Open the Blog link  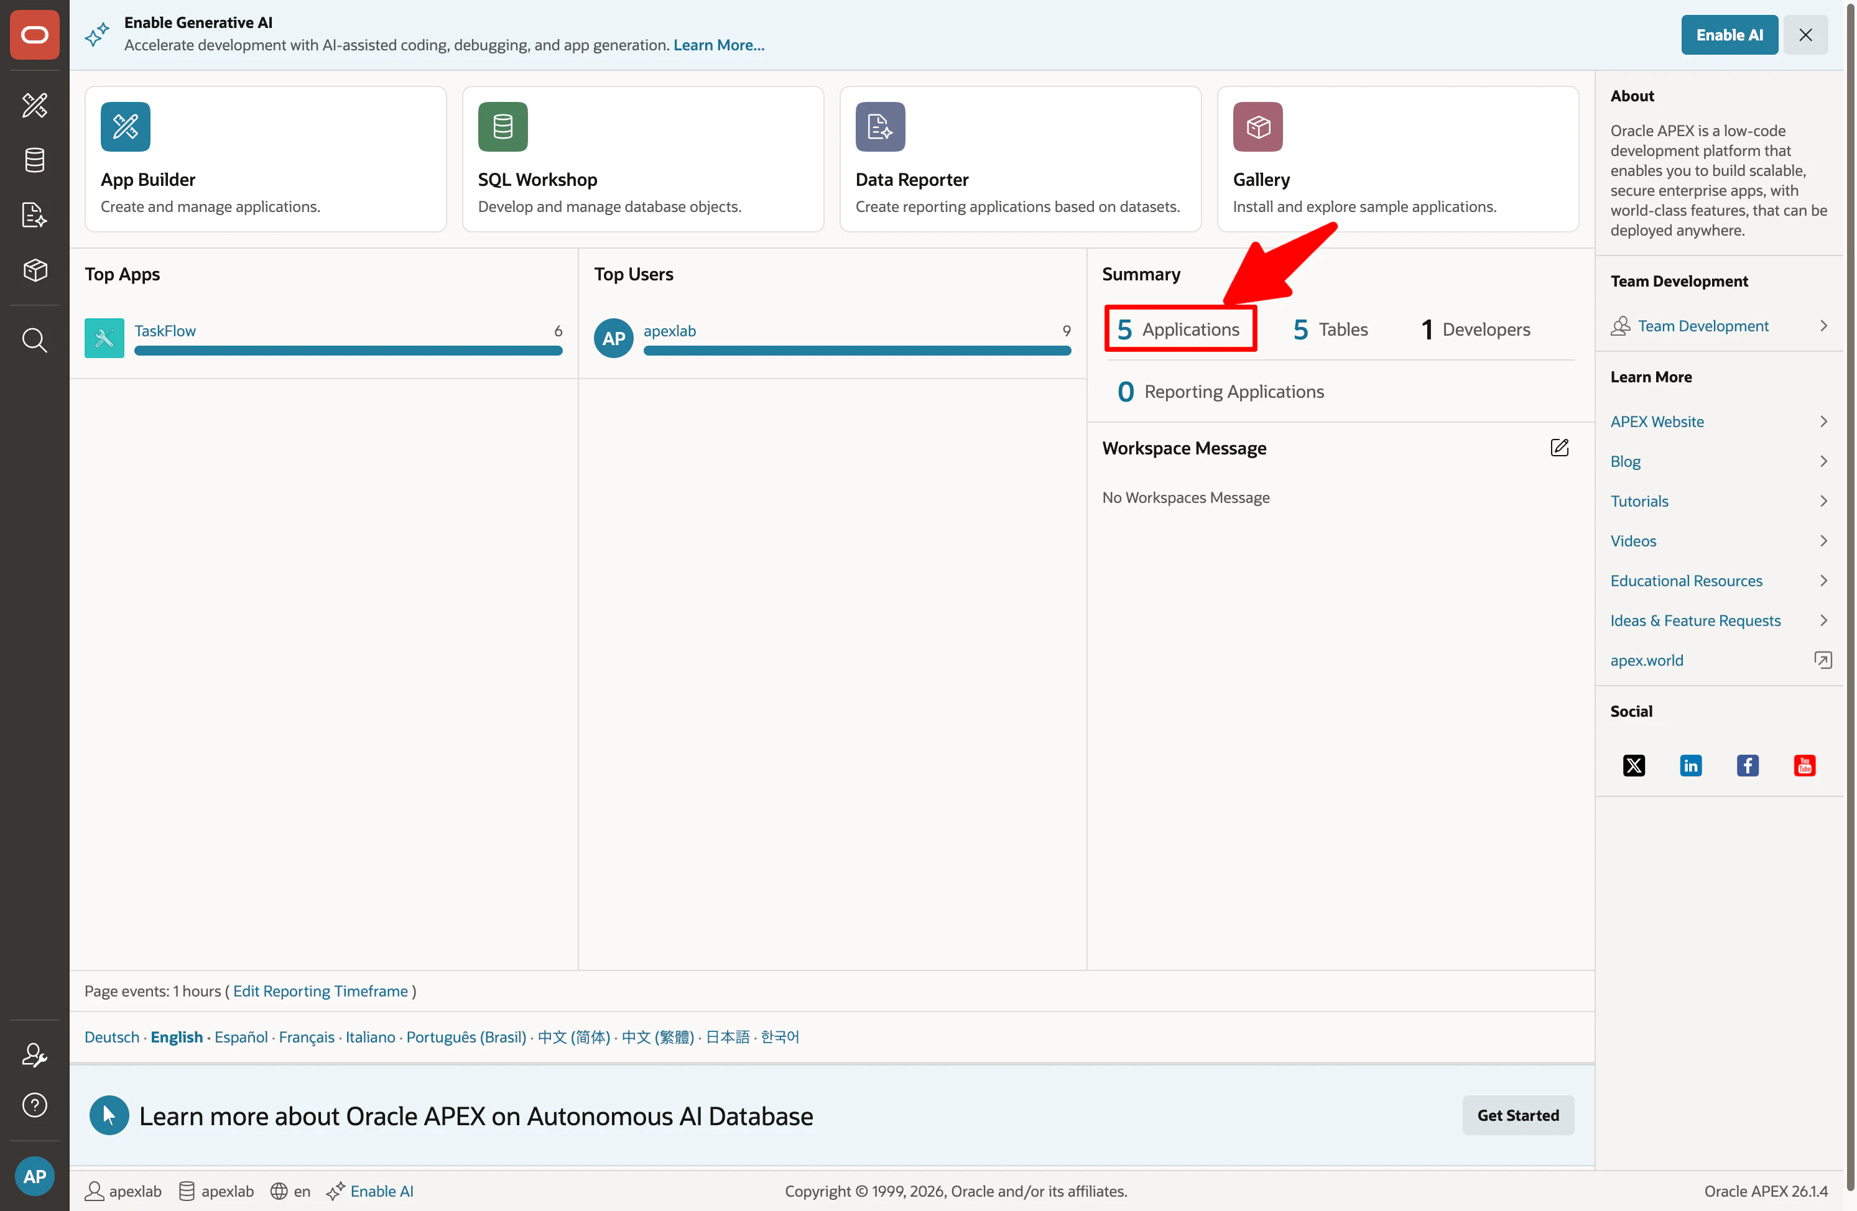1625,461
